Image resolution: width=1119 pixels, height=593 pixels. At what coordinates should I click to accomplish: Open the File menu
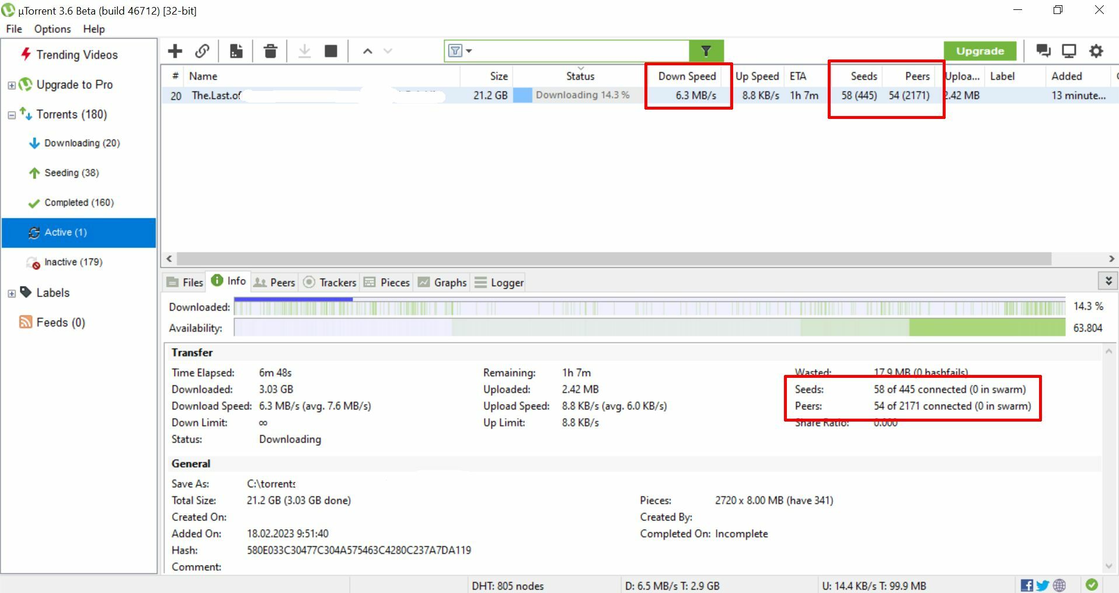(14, 29)
